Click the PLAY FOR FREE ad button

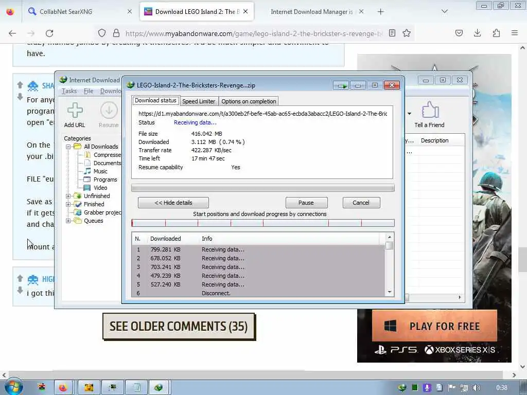pyautogui.click(x=434, y=326)
